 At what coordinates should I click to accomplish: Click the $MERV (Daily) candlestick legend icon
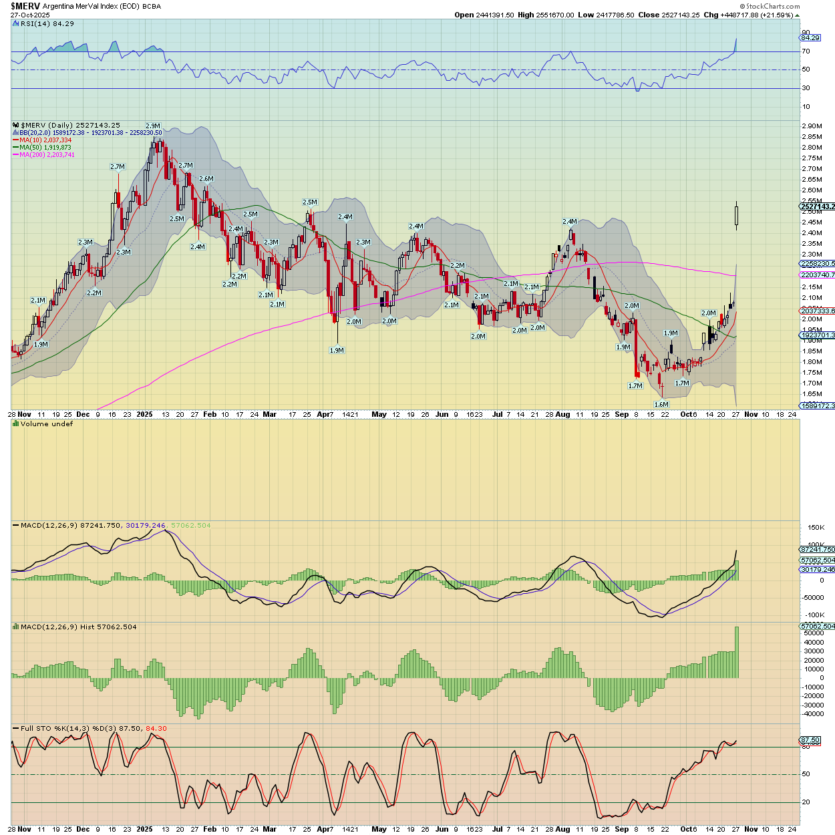pos(16,125)
